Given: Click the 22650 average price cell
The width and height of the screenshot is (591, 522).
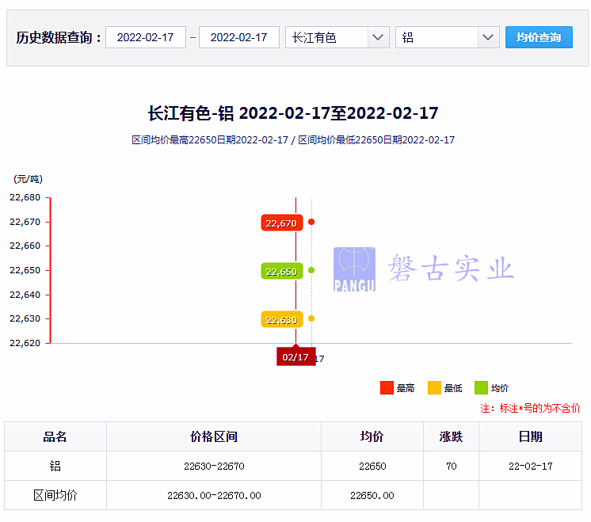Looking at the screenshot, I should [372, 466].
